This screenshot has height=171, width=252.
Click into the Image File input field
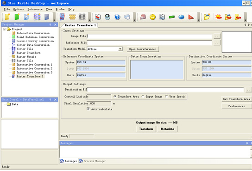pos(150,36)
